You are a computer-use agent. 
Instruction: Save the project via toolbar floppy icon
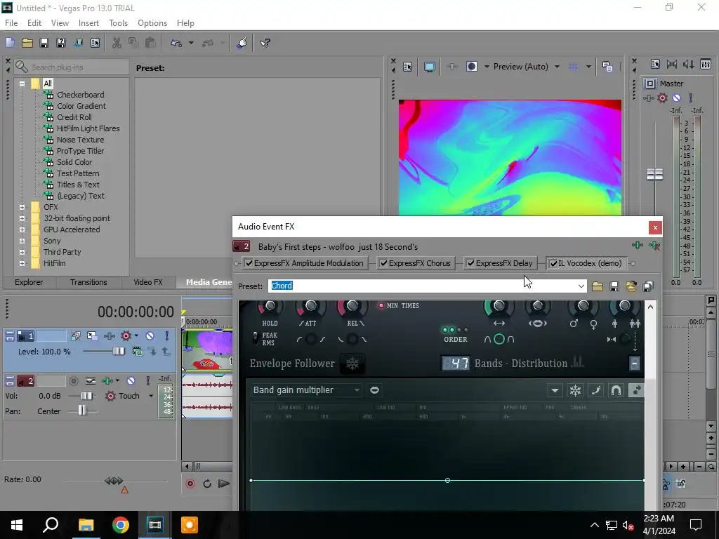point(44,43)
